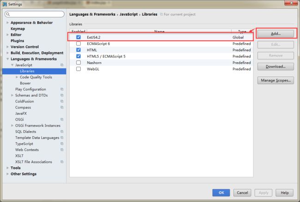300x202 pixels.
Task: Open the Plugins settings page
Action: 18,41
